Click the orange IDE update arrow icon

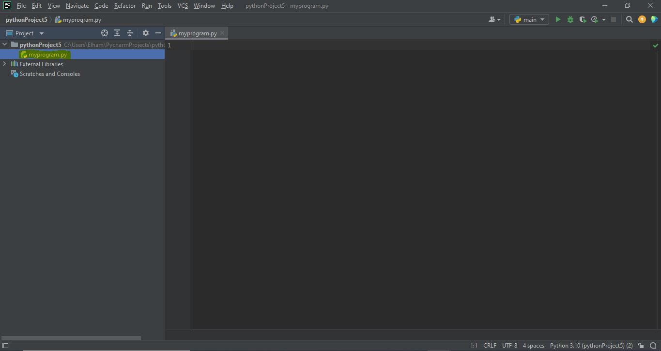point(642,20)
